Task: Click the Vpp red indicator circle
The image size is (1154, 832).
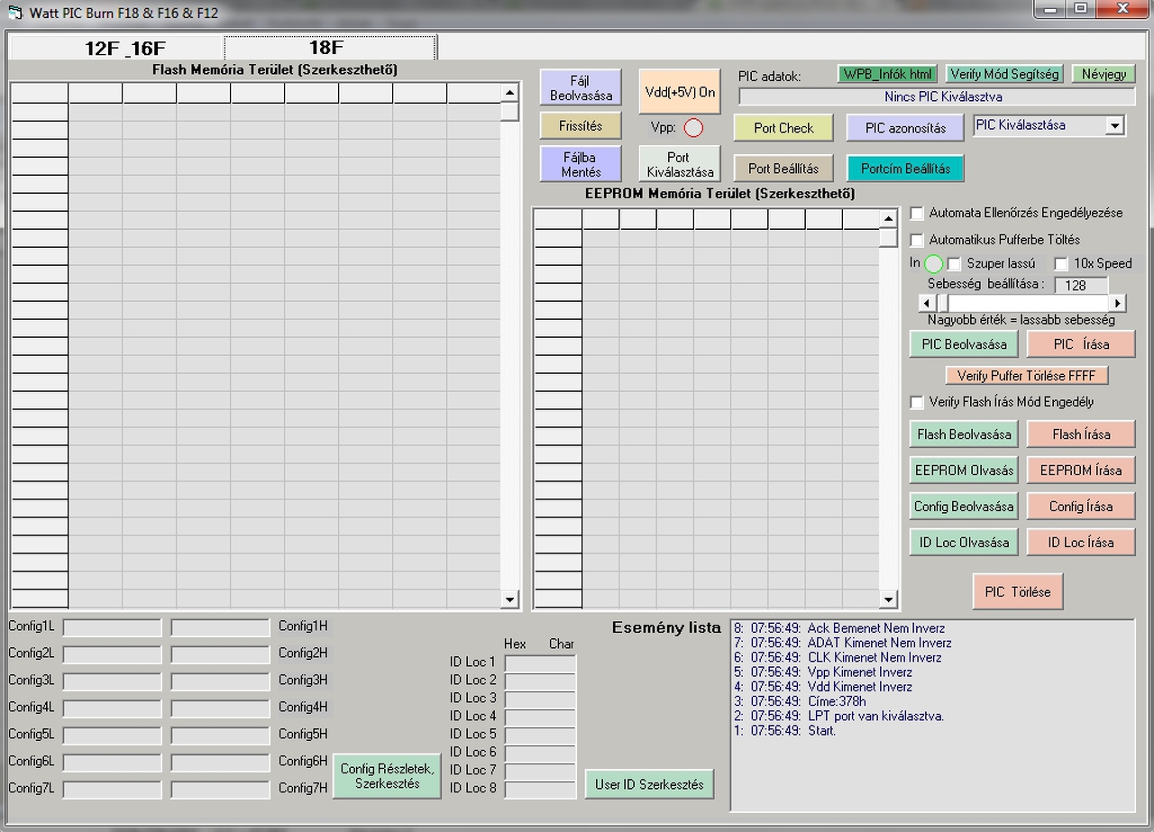Action: coord(693,128)
